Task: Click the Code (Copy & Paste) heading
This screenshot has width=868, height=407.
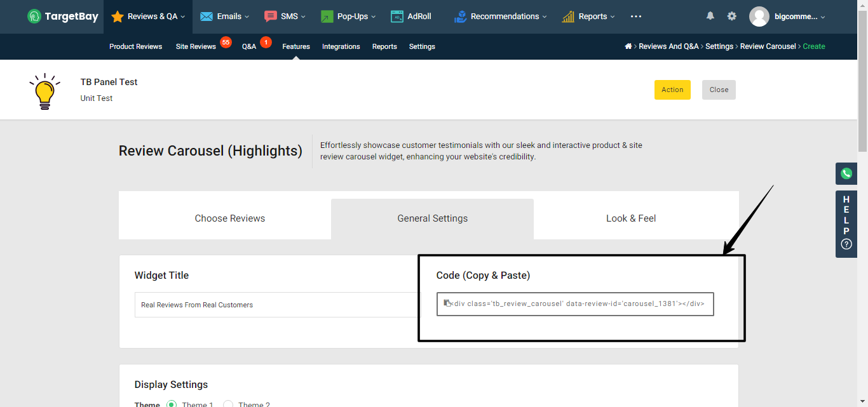Action: tap(483, 276)
